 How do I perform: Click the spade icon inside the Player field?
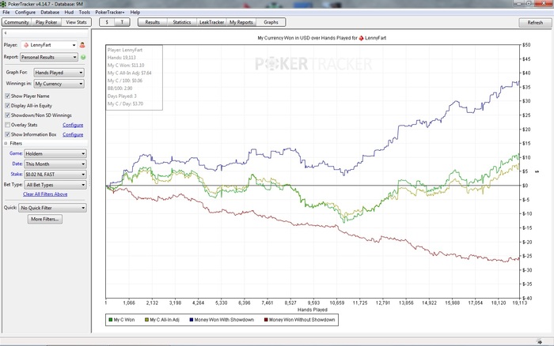tap(26, 45)
